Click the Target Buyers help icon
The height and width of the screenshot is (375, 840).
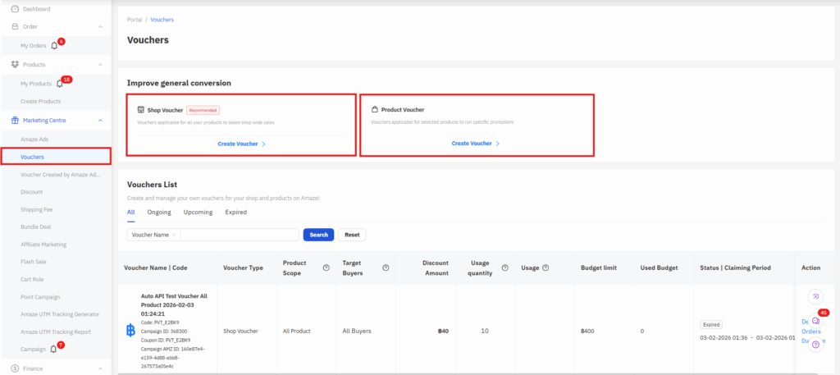[386, 268]
